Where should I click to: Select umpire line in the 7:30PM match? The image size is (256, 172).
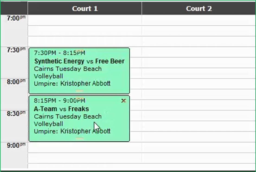[72, 83]
